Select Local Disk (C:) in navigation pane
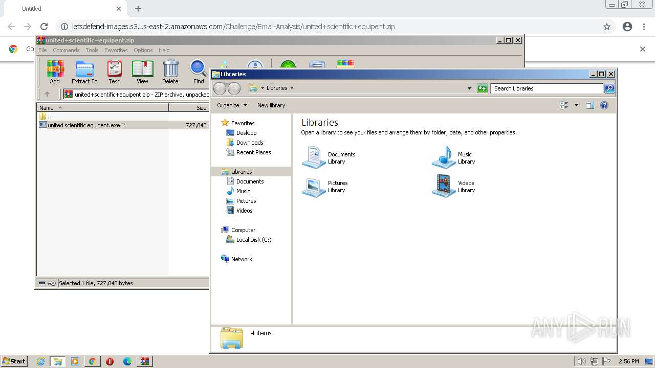Screen dimensions: 655x368 [x=254, y=240]
